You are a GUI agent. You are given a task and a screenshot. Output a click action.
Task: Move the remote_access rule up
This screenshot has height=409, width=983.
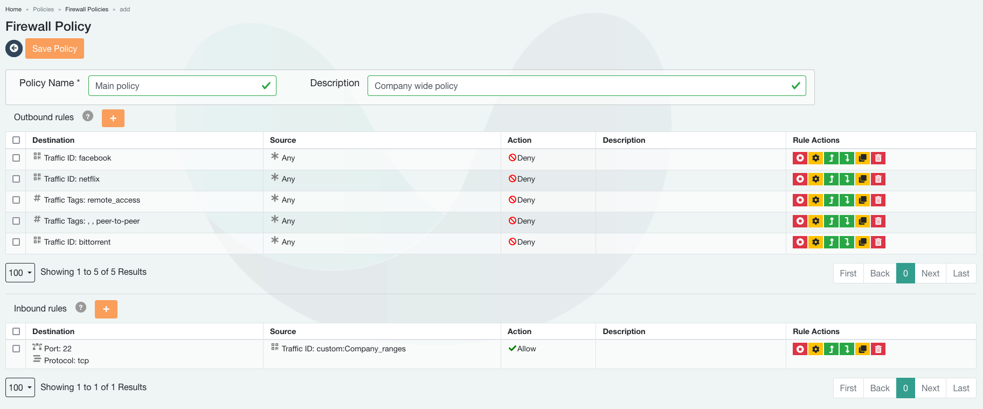click(832, 200)
